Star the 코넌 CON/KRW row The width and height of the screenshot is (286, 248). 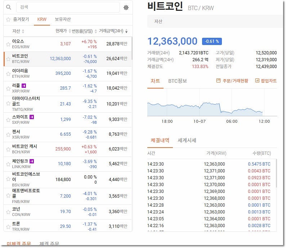click(x=8, y=212)
